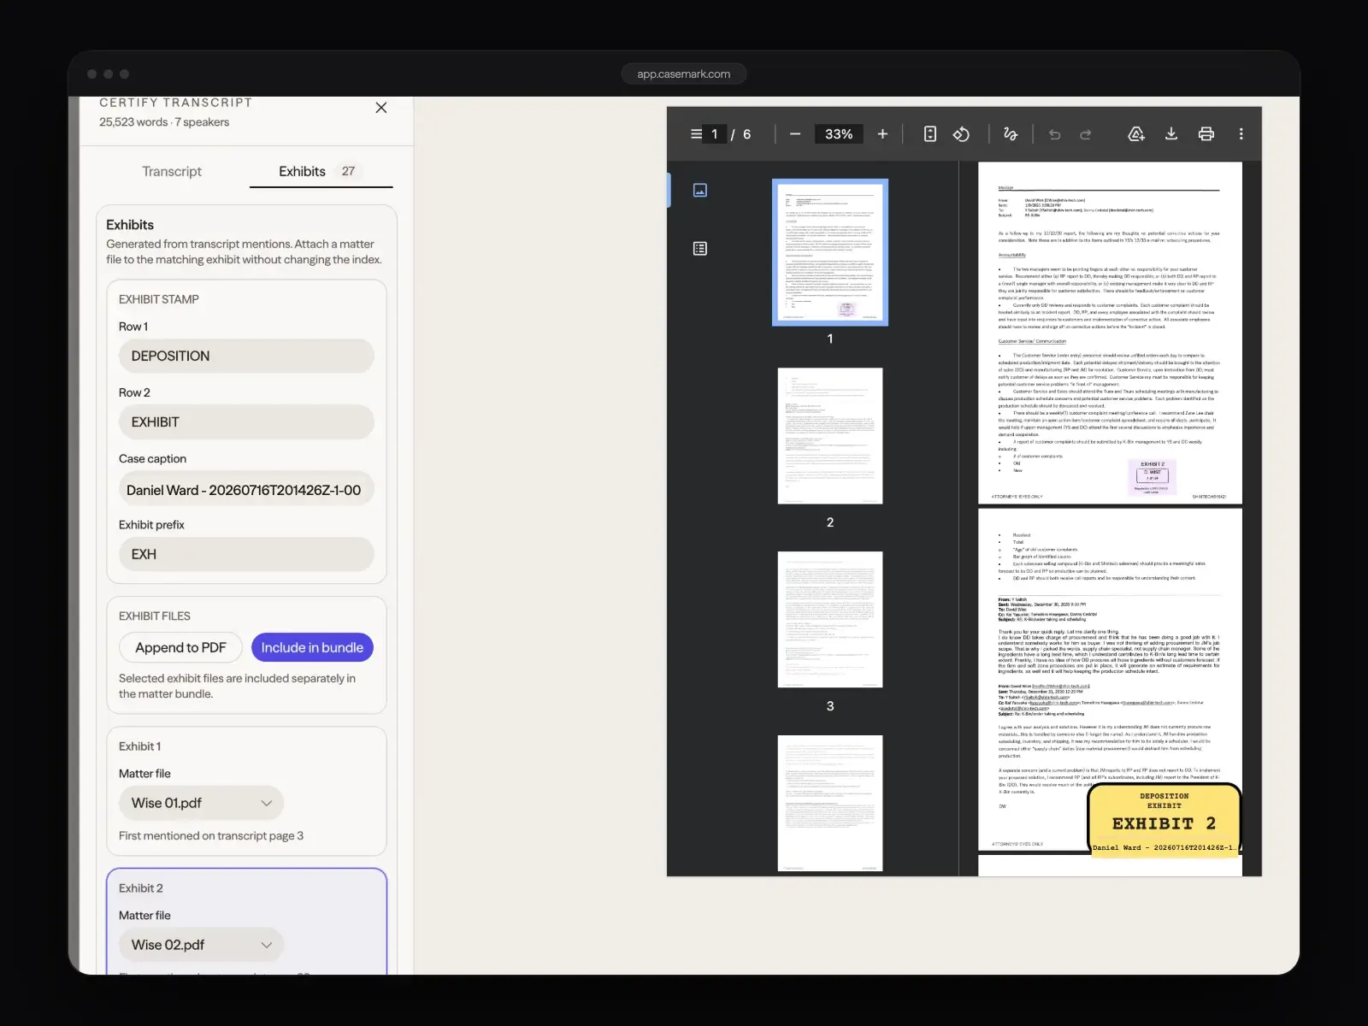The width and height of the screenshot is (1368, 1026).
Task: Click the app.casemark.com address bar
Action: pos(684,74)
